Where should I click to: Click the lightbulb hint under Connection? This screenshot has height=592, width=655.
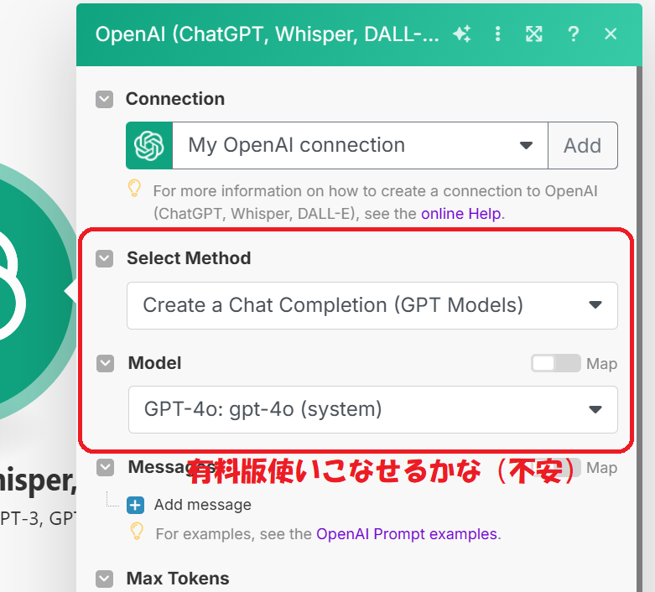(x=134, y=189)
